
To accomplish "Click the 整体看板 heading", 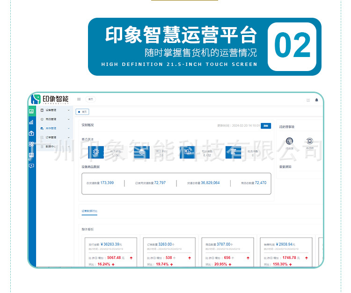I will [88, 229].
